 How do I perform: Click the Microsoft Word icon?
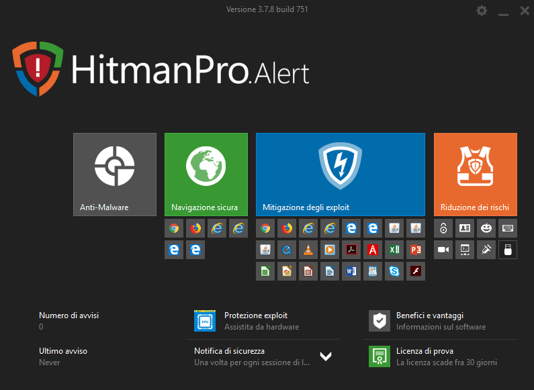[x=351, y=272]
